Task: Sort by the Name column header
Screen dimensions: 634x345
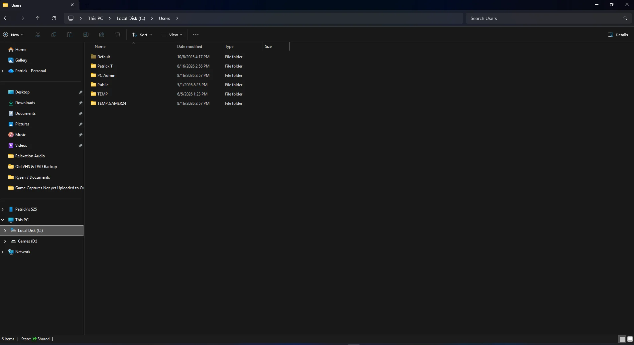Action: pyautogui.click(x=133, y=47)
